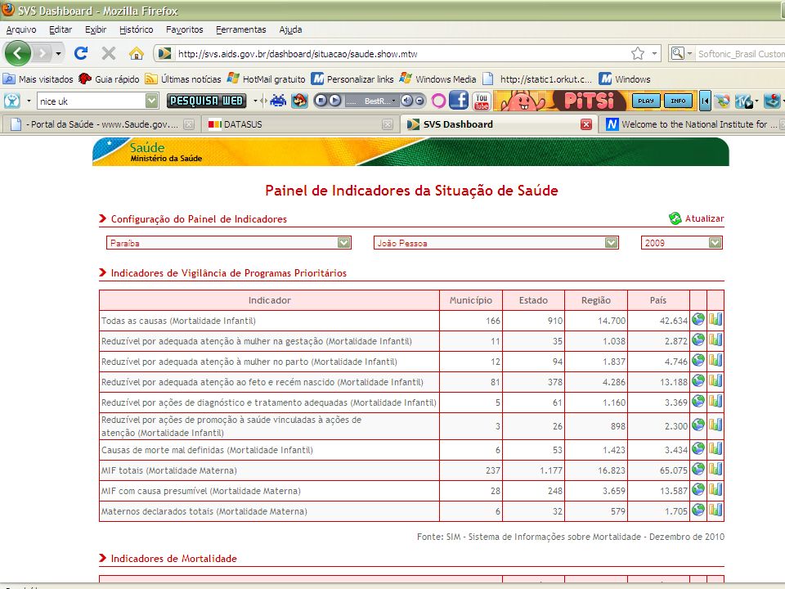Open the Ajuda menu

(x=290, y=29)
